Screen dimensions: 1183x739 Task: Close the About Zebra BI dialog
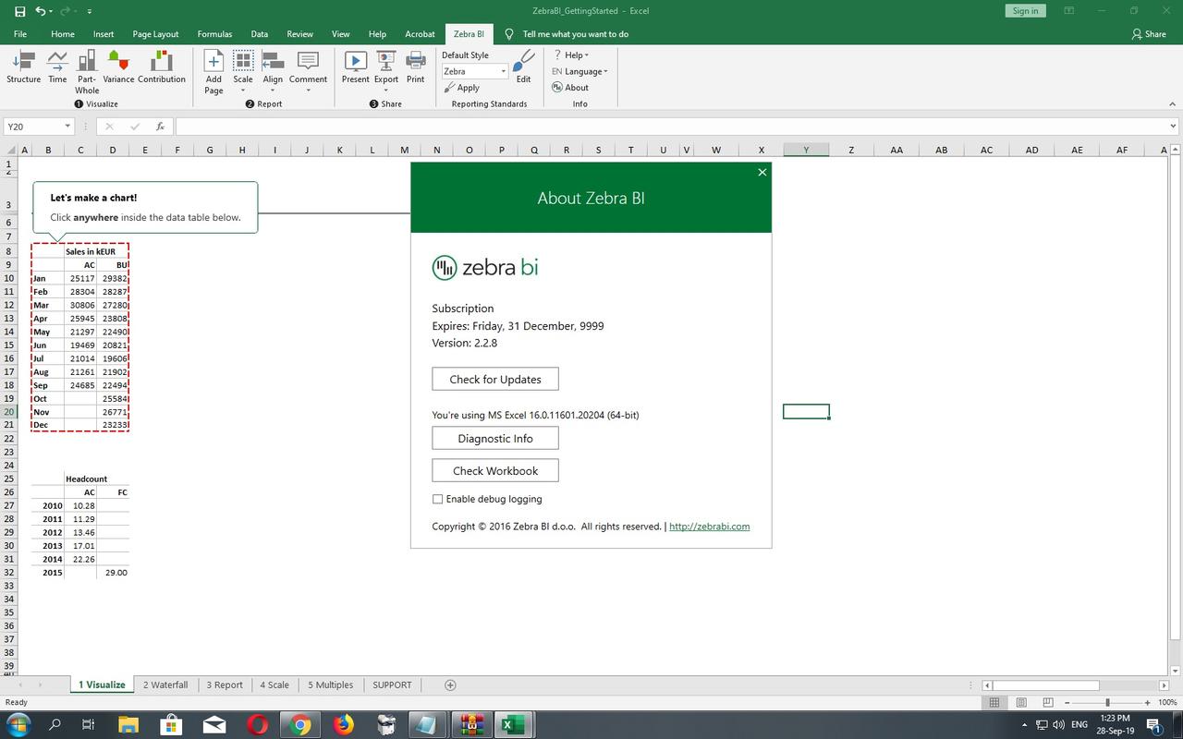pyautogui.click(x=762, y=172)
